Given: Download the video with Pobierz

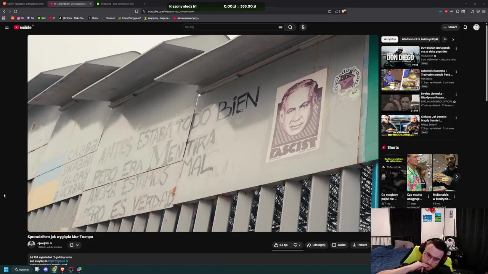Looking at the screenshot, I should pyautogui.click(x=360, y=245).
